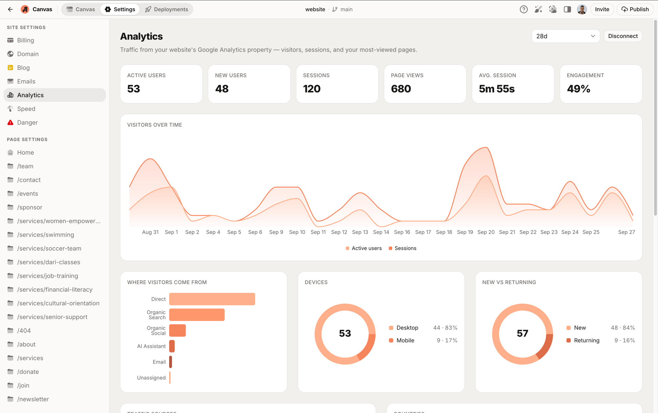Click the website project name
This screenshot has width=658, height=413.
click(x=315, y=9)
